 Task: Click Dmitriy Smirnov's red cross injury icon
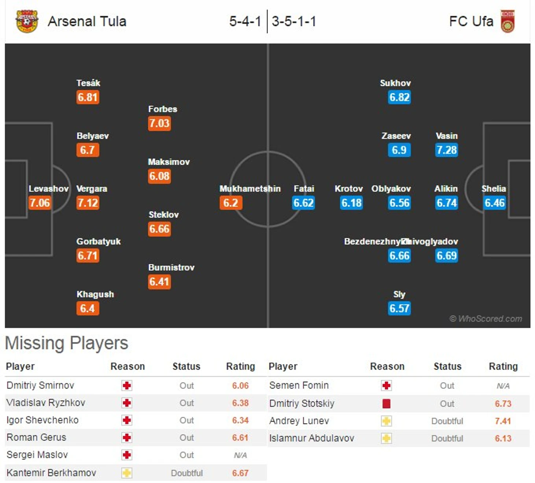point(127,386)
